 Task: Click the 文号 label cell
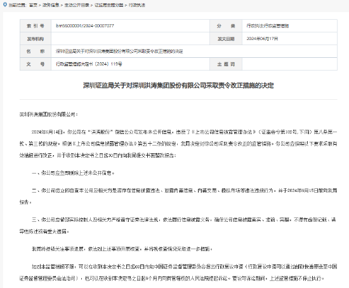36,64
